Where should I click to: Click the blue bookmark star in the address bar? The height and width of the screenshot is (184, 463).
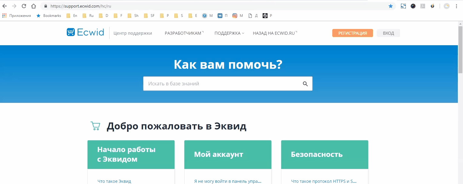click(x=390, y=6)
